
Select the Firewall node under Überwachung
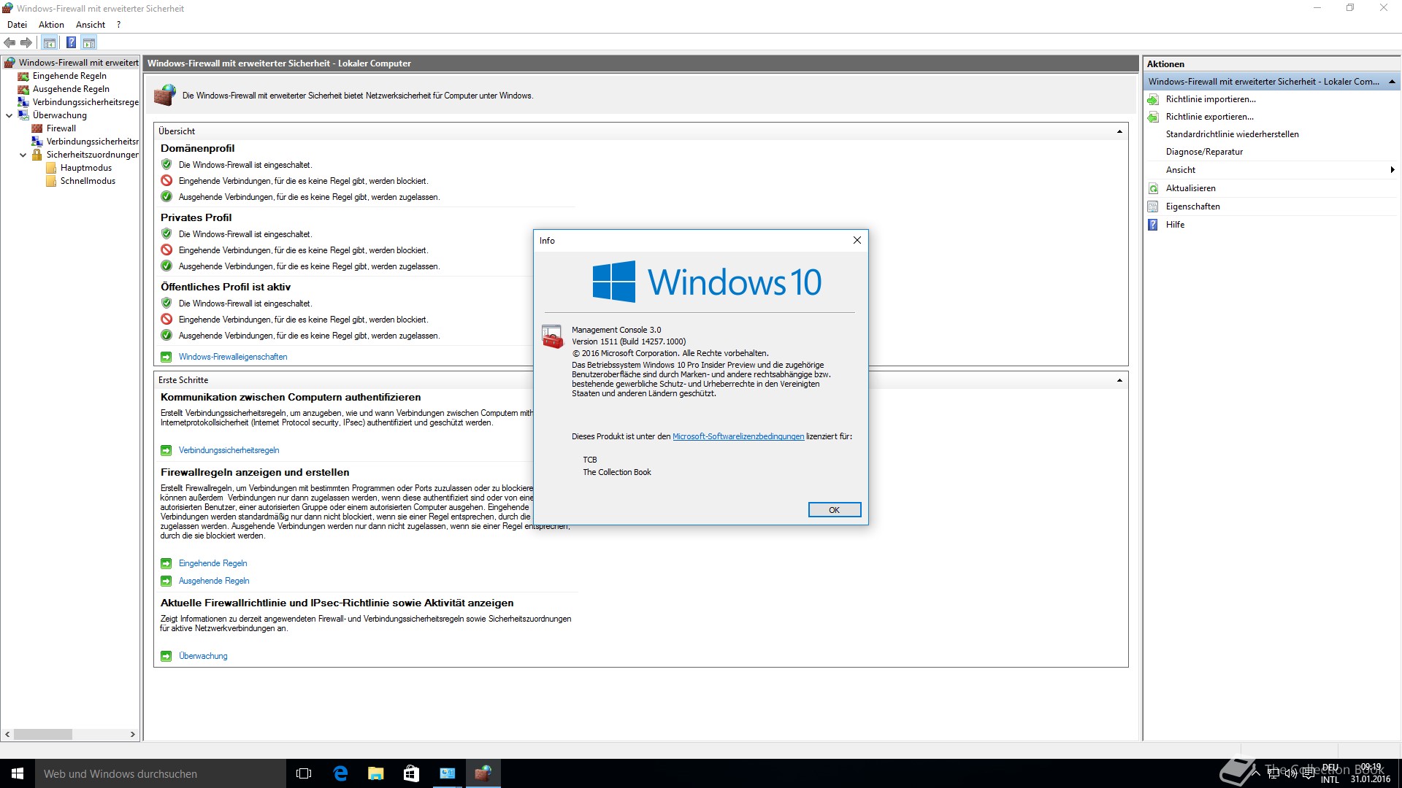pyautogui.click(x=61, y=128)
